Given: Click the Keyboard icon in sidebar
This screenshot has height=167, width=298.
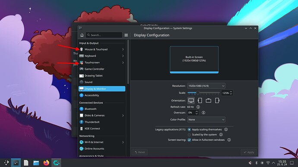Looking at the screenshot, I should (81, 56).
